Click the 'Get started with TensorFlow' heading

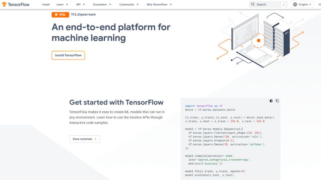(x=116, y=102)
